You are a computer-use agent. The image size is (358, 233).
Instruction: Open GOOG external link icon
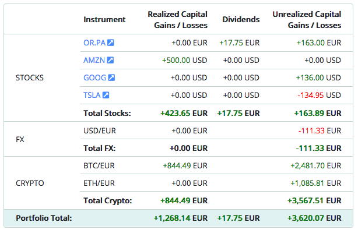111,77
